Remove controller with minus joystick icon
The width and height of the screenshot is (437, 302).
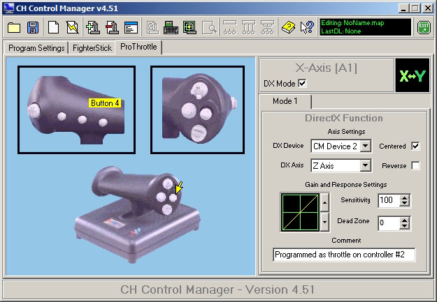point(113,27)
